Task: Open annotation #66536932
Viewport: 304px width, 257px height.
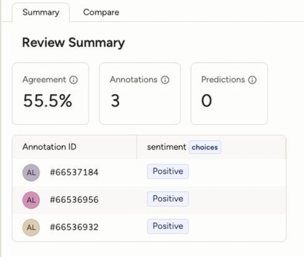Action: coord(74,227)
